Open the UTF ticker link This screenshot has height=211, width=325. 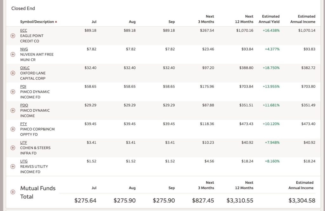[23, 142]
